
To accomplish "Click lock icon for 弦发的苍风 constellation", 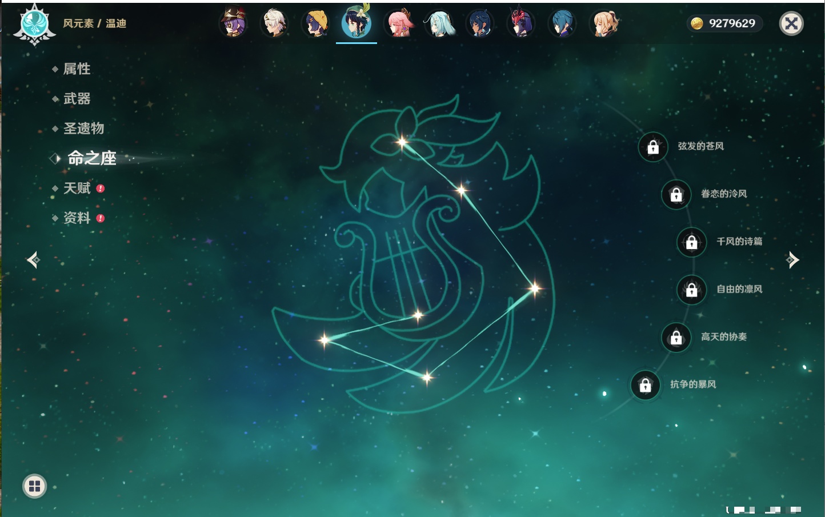I will coord(653,147).
